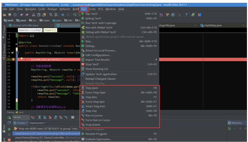Choose Smart Step Into menu item
The height and width of the screenshot is (142, 248).
pos(120,106)
